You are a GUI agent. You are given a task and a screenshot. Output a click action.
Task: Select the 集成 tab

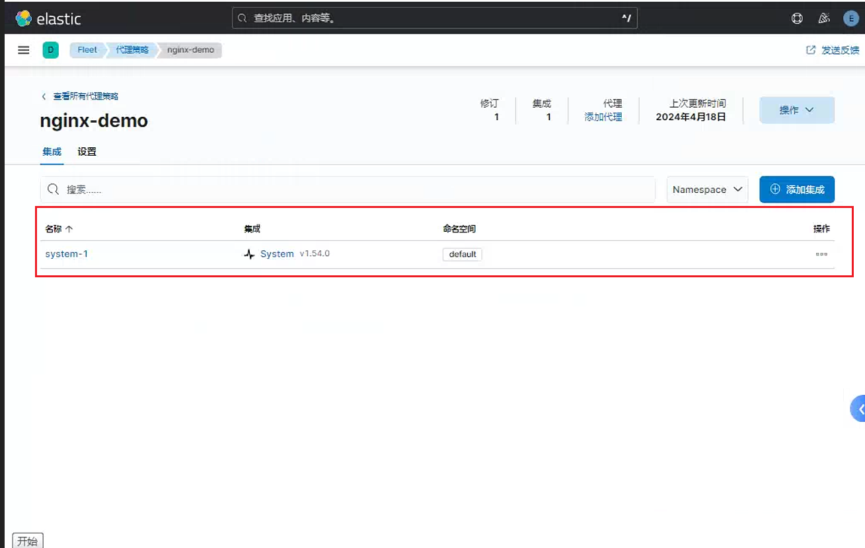pos(52,152)
